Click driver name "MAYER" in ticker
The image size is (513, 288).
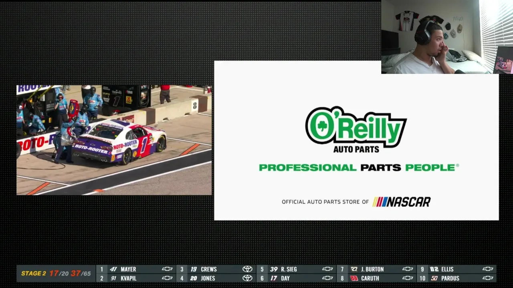[128, 269]
